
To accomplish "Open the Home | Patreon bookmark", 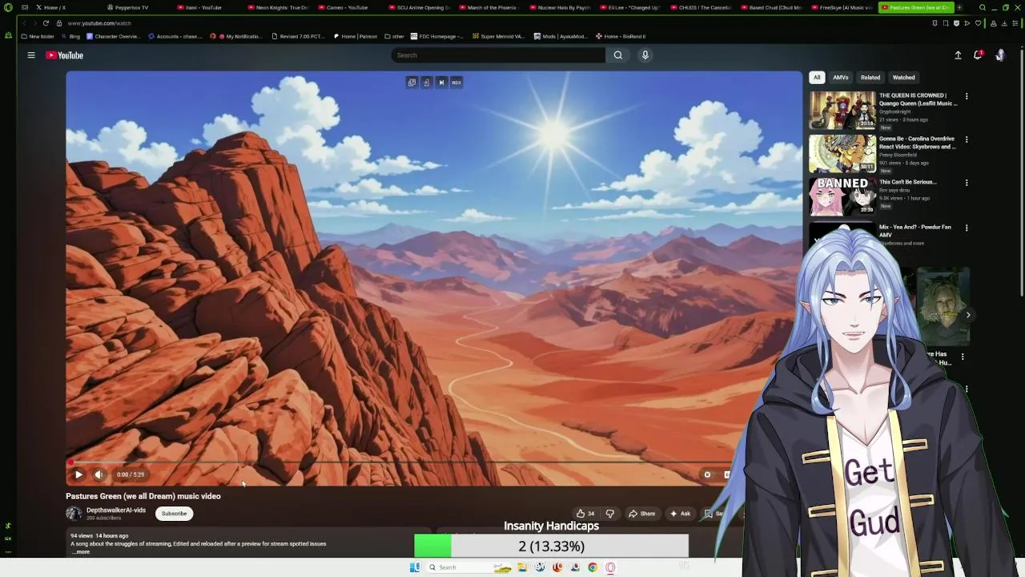I will (355, 36).
